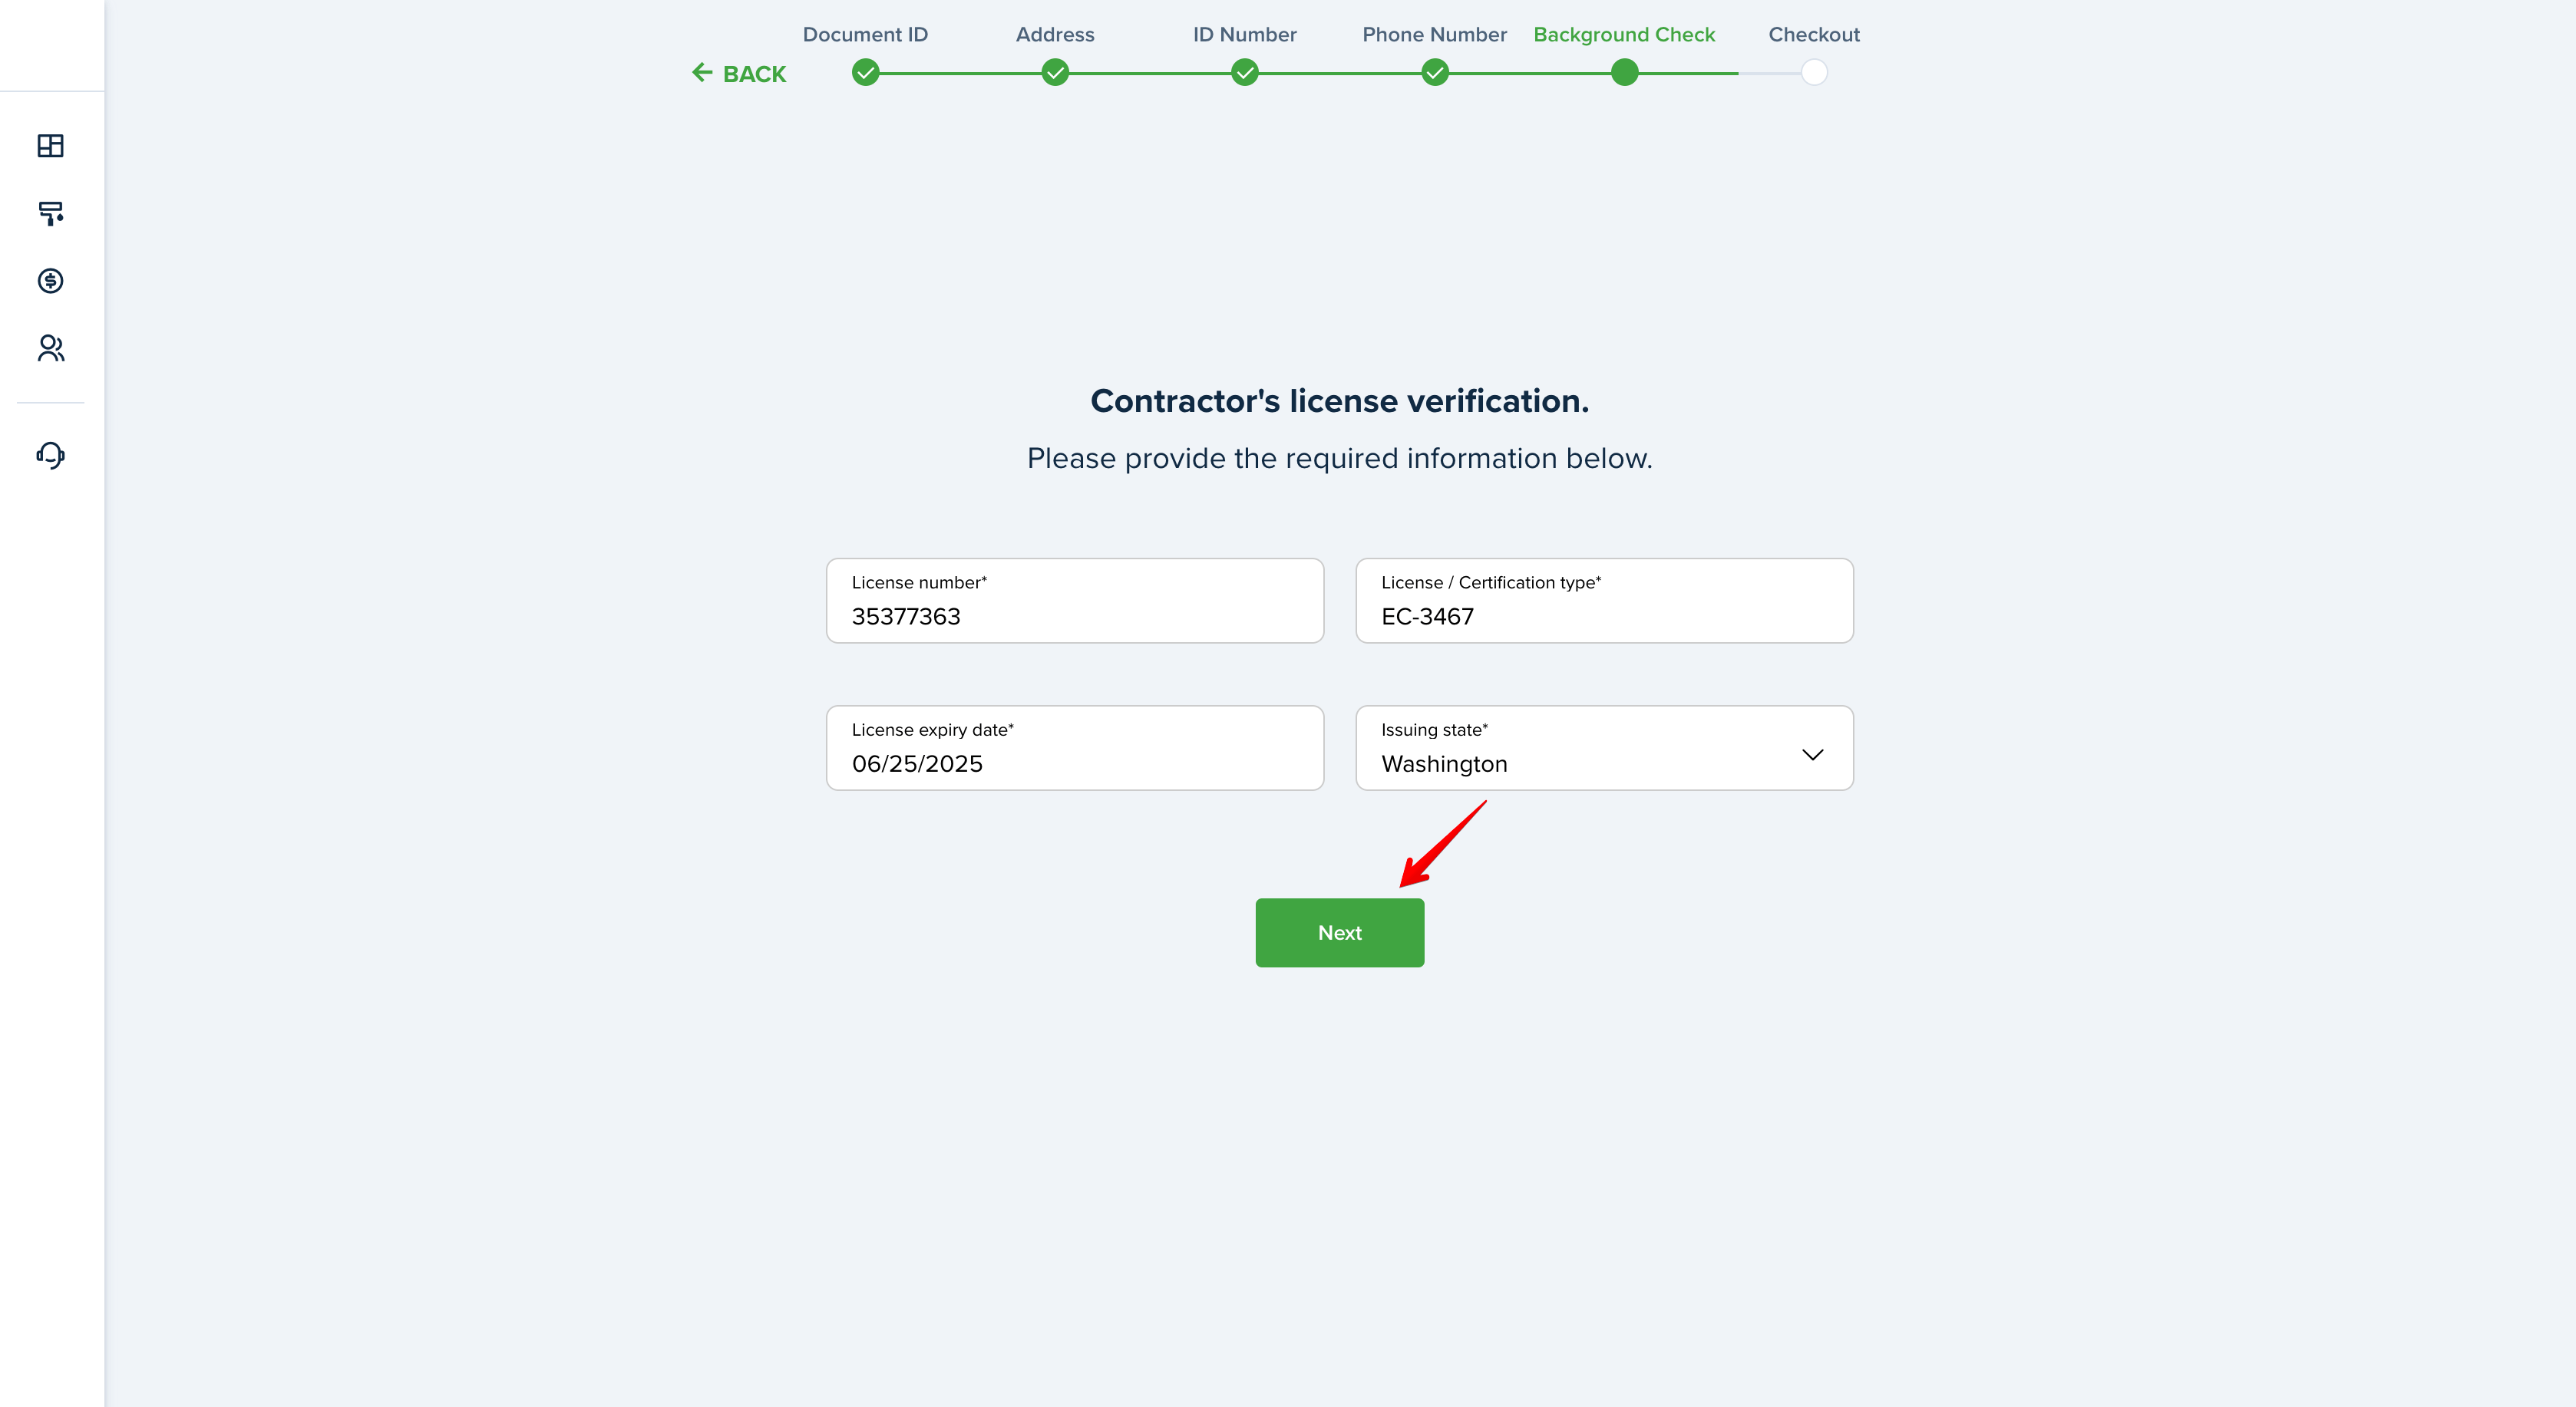Image resolution: width=2576 pixels, height=1407 pixels.
Task: Click the License expiry date field
Action: pos(1075,747)
